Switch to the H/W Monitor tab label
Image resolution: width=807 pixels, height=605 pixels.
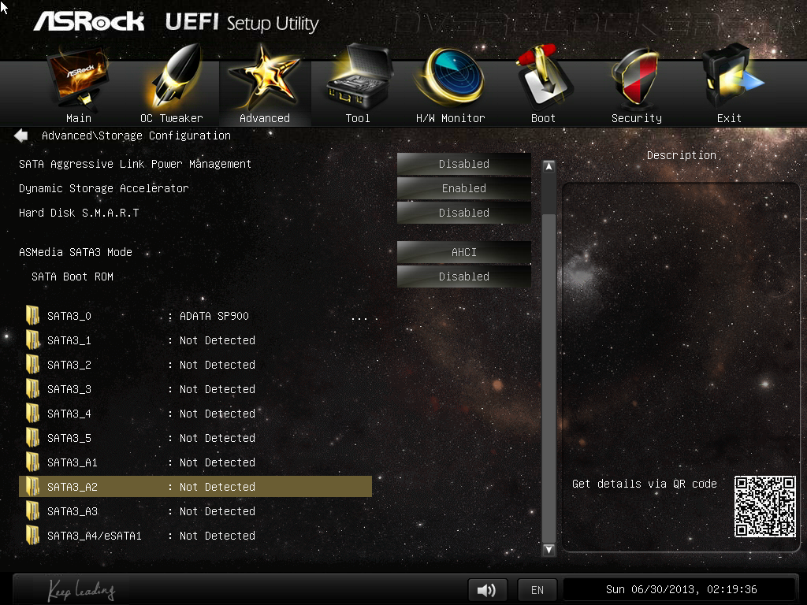[x=450, y=118]
